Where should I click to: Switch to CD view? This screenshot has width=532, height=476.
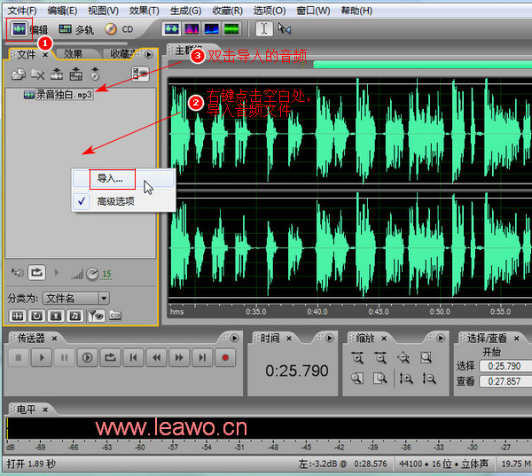point(119,29)
